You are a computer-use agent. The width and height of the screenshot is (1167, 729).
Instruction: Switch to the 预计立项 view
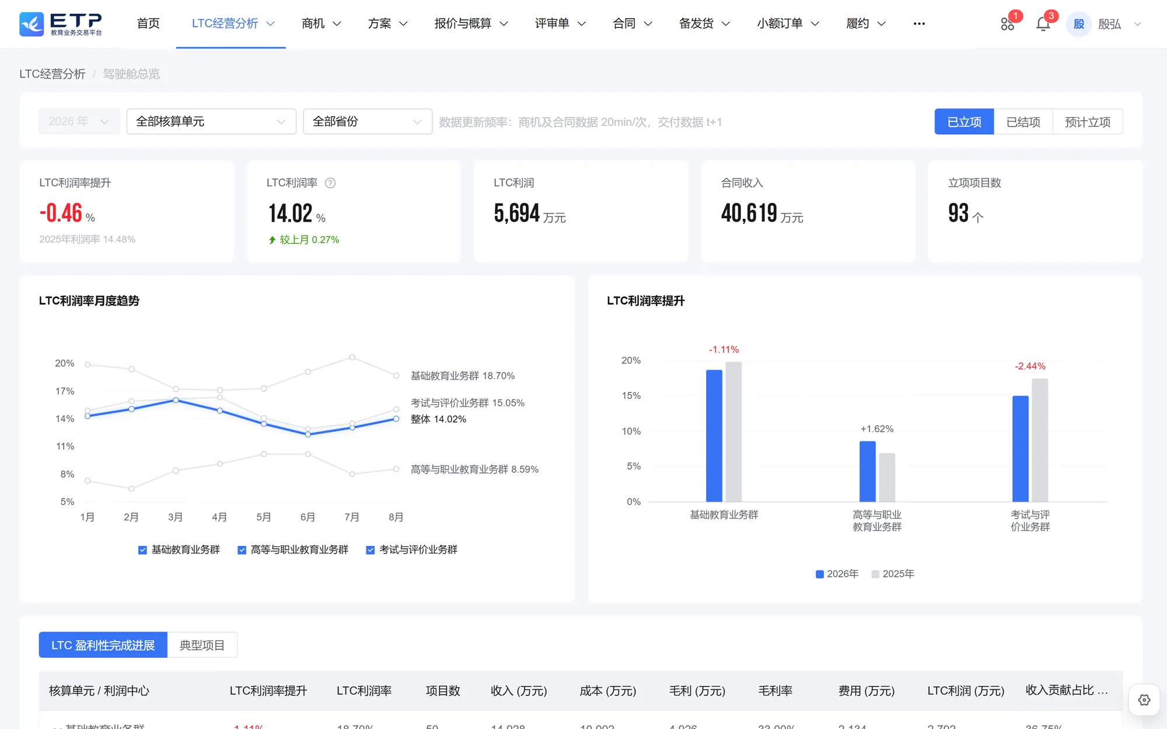point(1088,122)
